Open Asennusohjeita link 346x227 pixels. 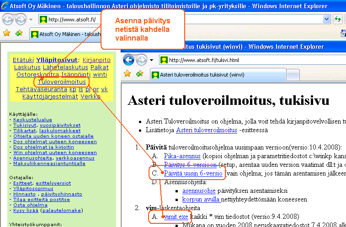32,158
